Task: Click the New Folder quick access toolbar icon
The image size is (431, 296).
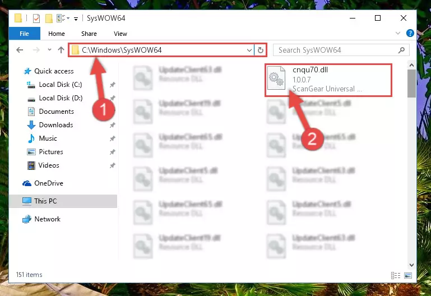Action: [49, 18]
